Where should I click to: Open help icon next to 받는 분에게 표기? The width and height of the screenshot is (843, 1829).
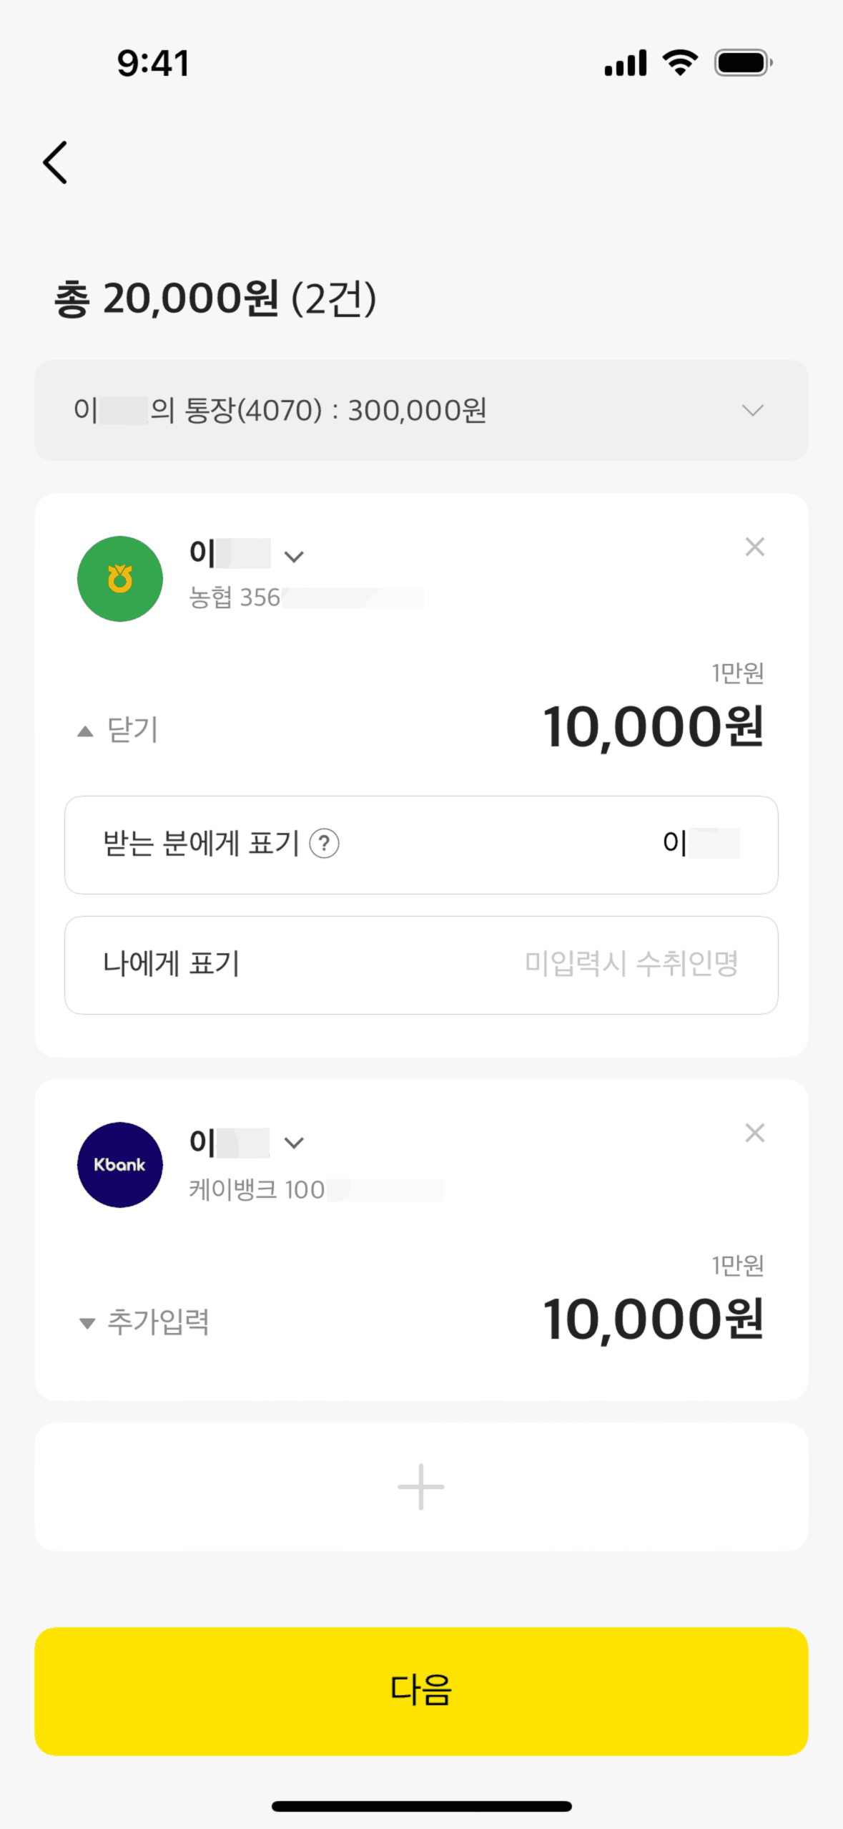click(324, 844)
